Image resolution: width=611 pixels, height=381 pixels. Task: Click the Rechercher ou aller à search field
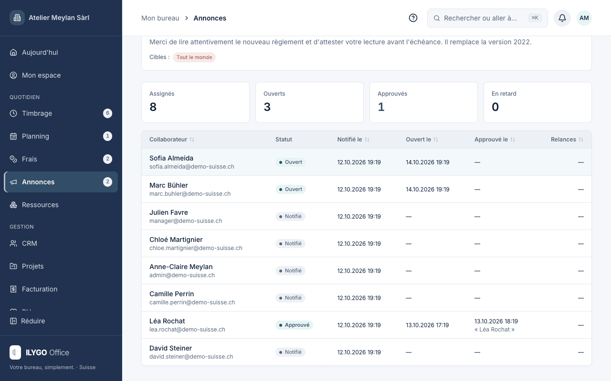point(487,18)
